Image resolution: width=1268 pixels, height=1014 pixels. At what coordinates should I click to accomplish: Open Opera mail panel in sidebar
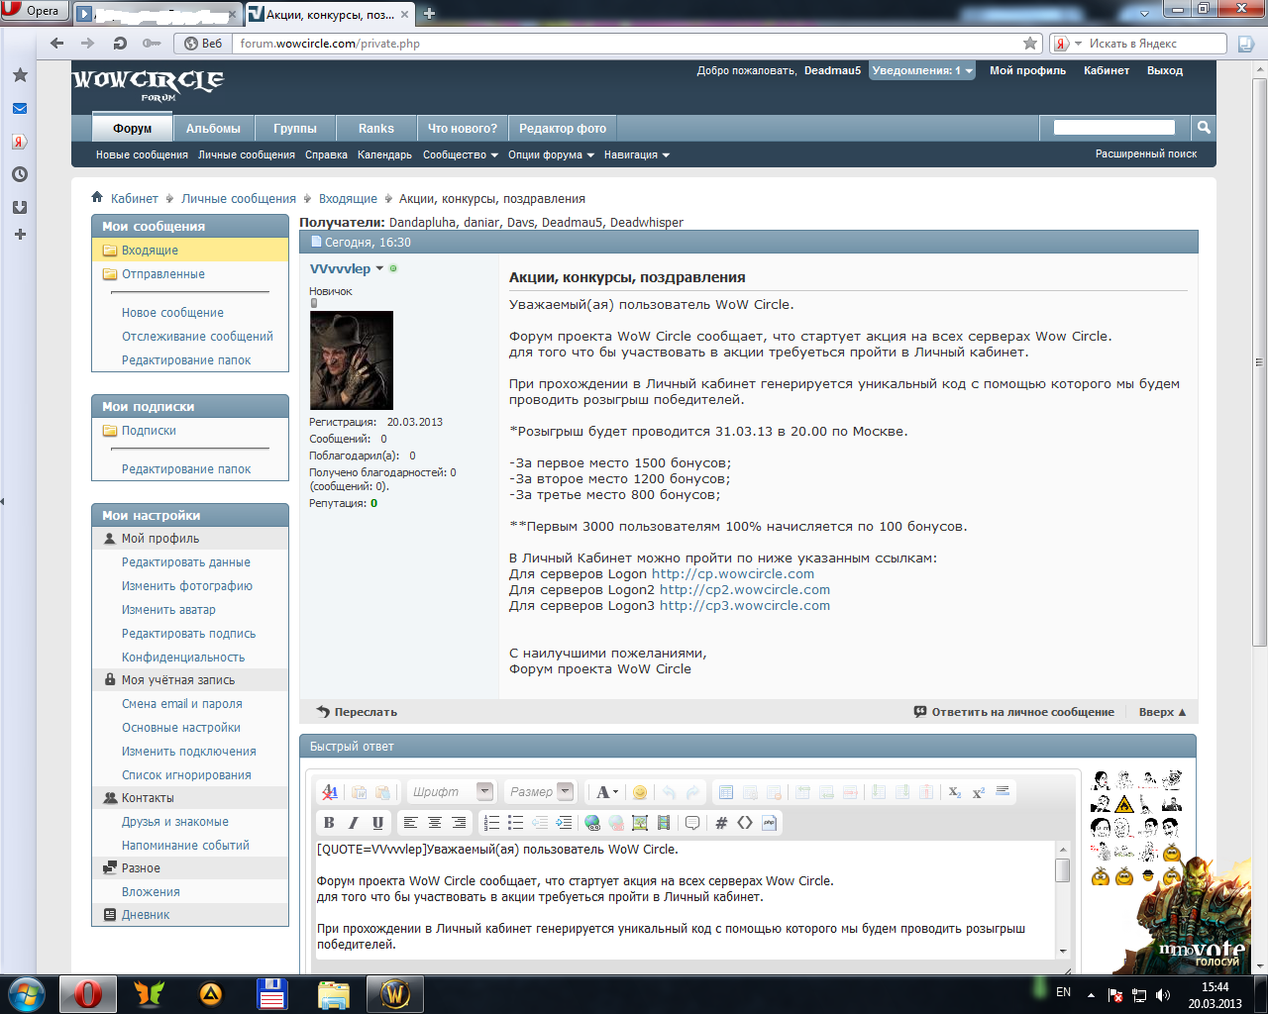pos(20,109)
